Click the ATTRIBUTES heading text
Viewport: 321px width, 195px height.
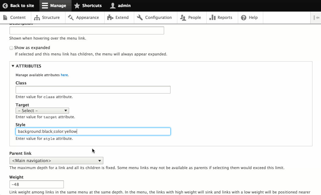28,66
